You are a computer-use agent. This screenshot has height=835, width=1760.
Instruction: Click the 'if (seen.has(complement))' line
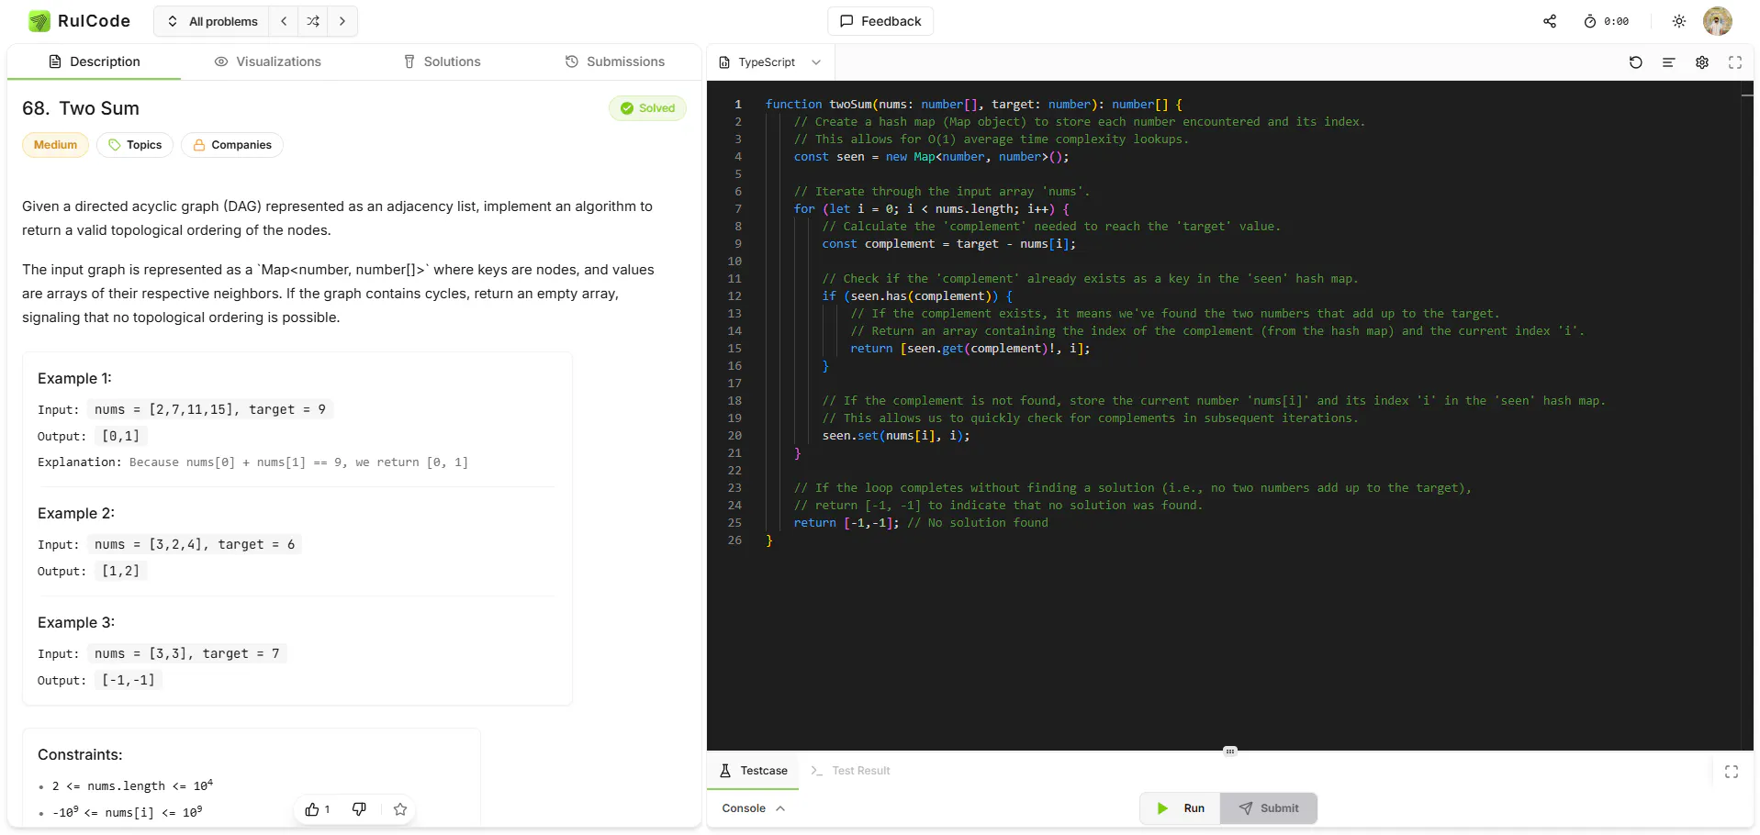coord(917,296)
